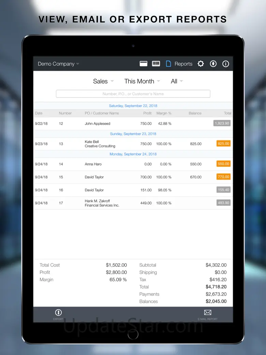Tap the upload arrow circle icon
The image size is (266, 355).
point(213,64)
